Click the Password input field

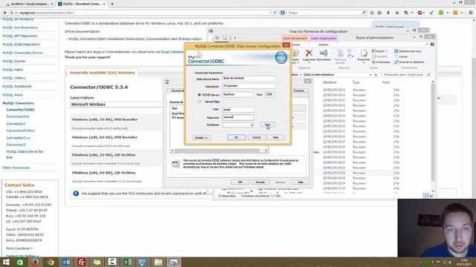click(238, 117)
